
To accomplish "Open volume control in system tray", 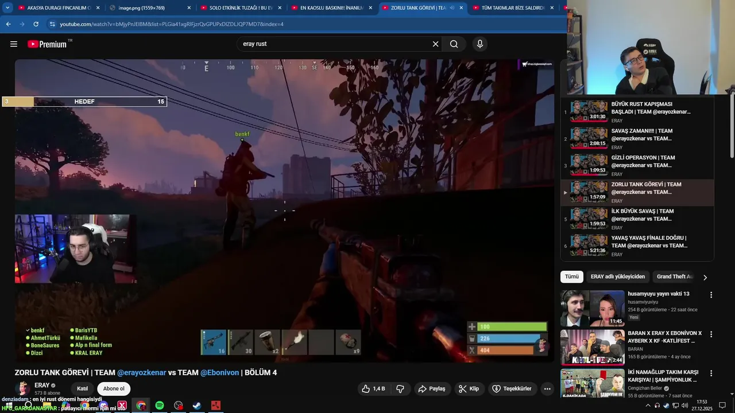I will tap(684, 406).
